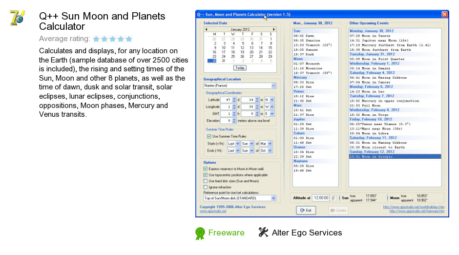Click 'Tuesday, February 7, 2012' date header

pos(372,96)
